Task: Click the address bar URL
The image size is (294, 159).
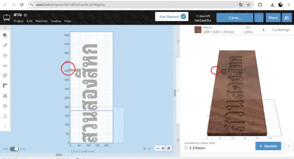Action: tap(70, 4)
